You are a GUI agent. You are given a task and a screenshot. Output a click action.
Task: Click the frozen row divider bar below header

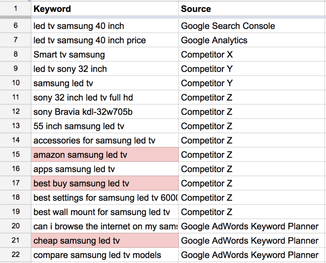pyautogui.click(x=163, y=17)
